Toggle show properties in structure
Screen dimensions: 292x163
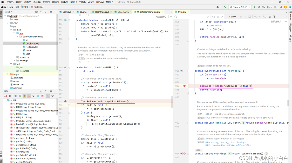[16, 96]
